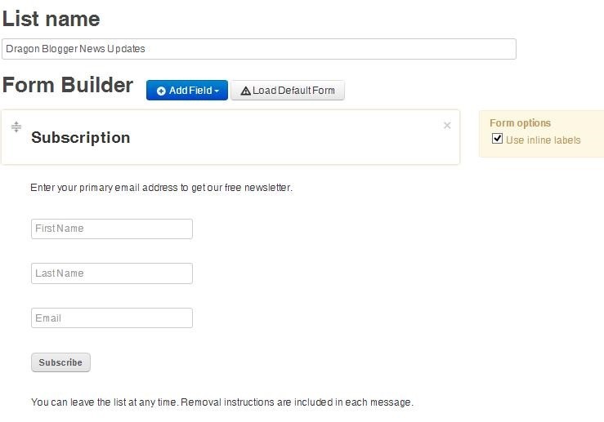
Task: Click the List name heading
Action: click(51, 19)
